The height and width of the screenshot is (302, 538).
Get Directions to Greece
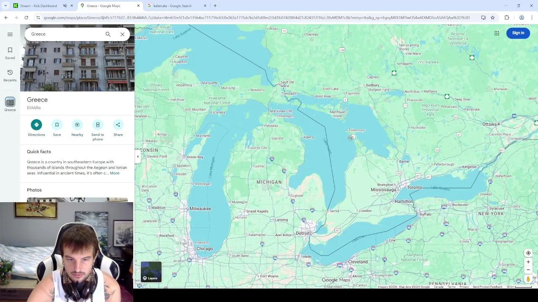(x=37, y=128)
